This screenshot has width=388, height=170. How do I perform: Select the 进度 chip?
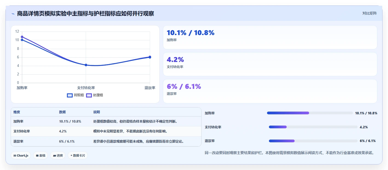click(x=58, y=155)
